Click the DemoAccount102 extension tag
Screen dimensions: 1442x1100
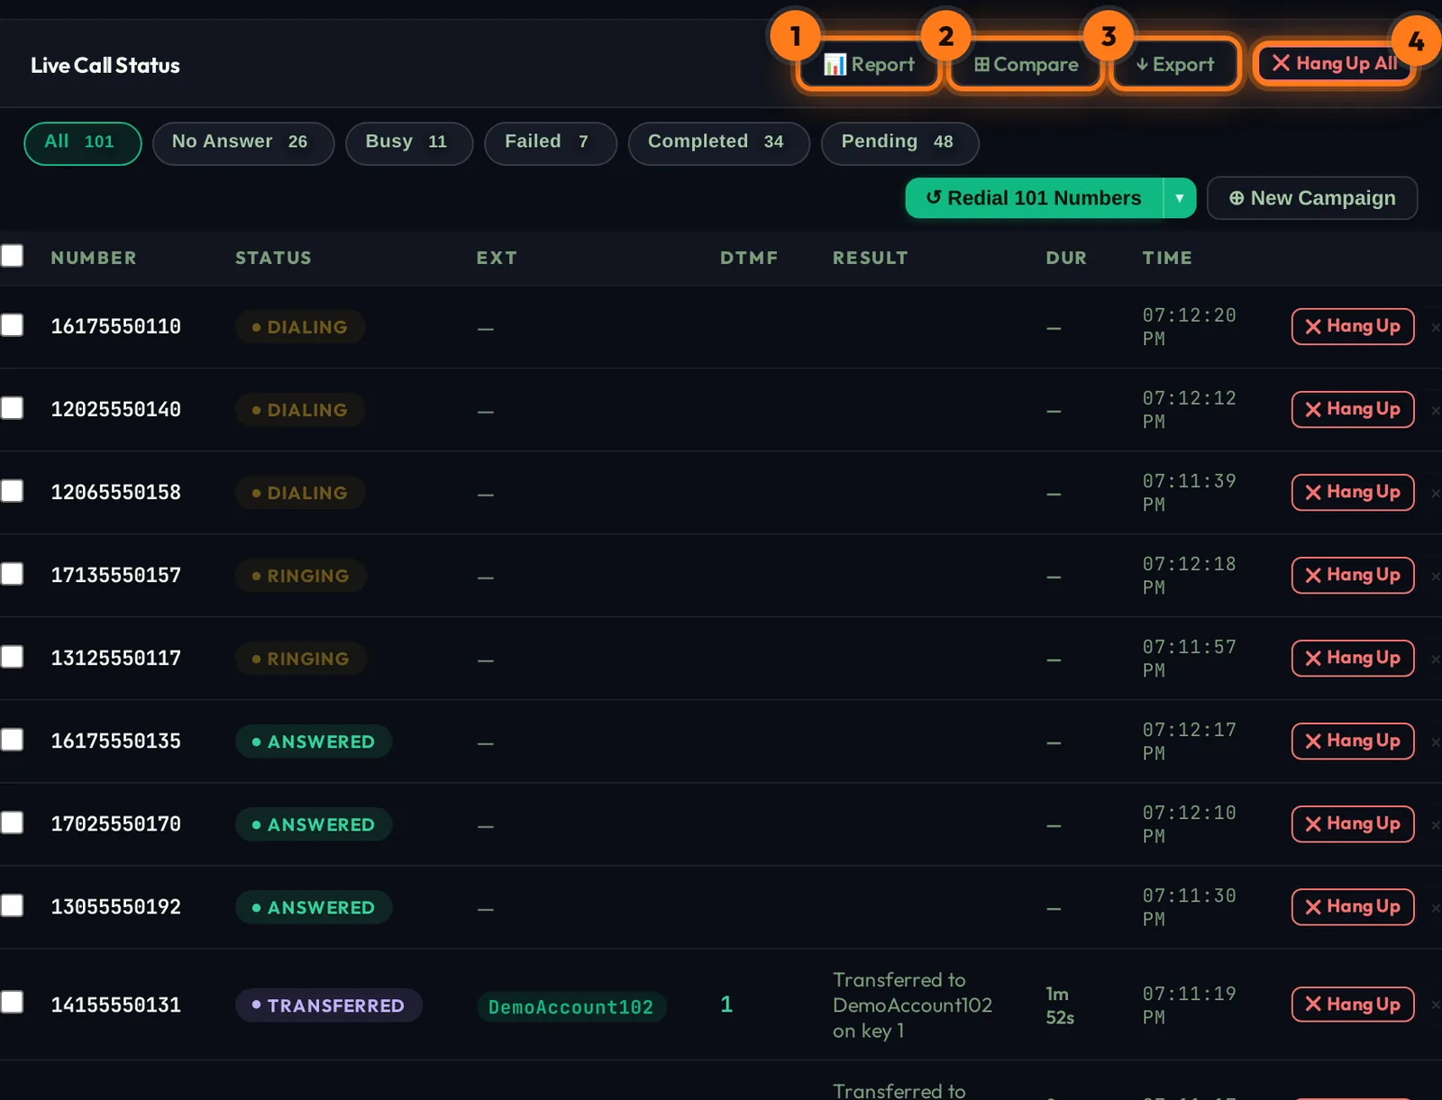571,1006
